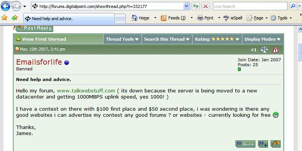Expand the Print options dropdown arrow
This screenshot has height=151, width=302.
219,18
